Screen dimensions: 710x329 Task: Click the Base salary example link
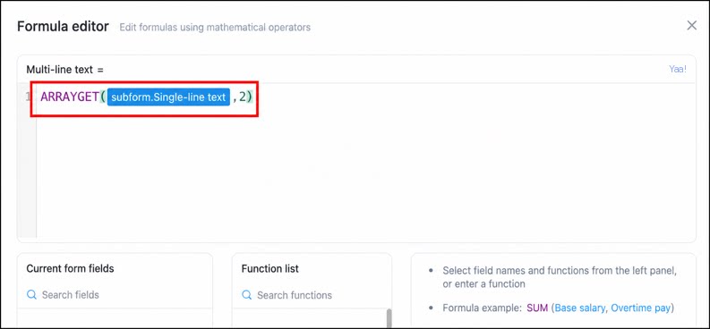579,308
